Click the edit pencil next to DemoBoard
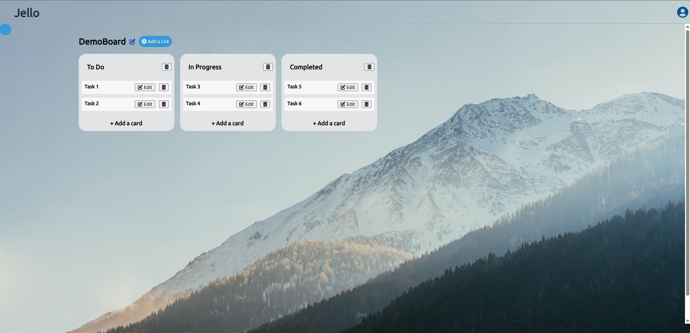Screen dimensions: 690x333 point(132,42)
